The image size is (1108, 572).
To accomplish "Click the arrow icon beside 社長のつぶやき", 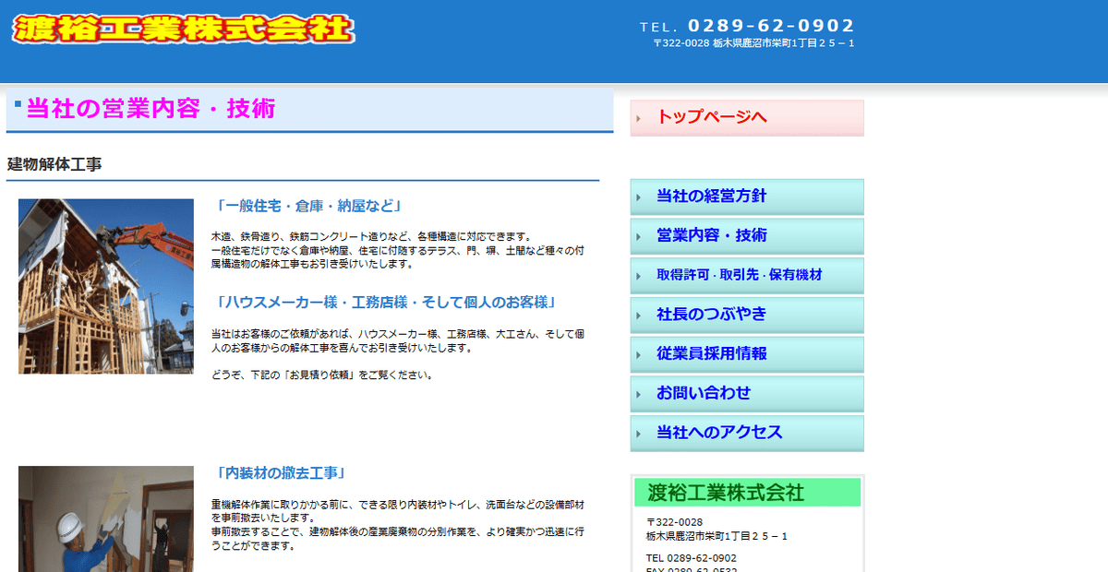I will tap(637, 315).
